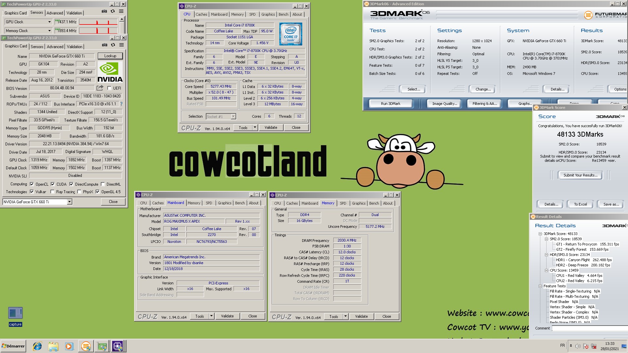Click the BIOS export share icon
The height and width of the screenshot is (353, 628).
[100, 88]
